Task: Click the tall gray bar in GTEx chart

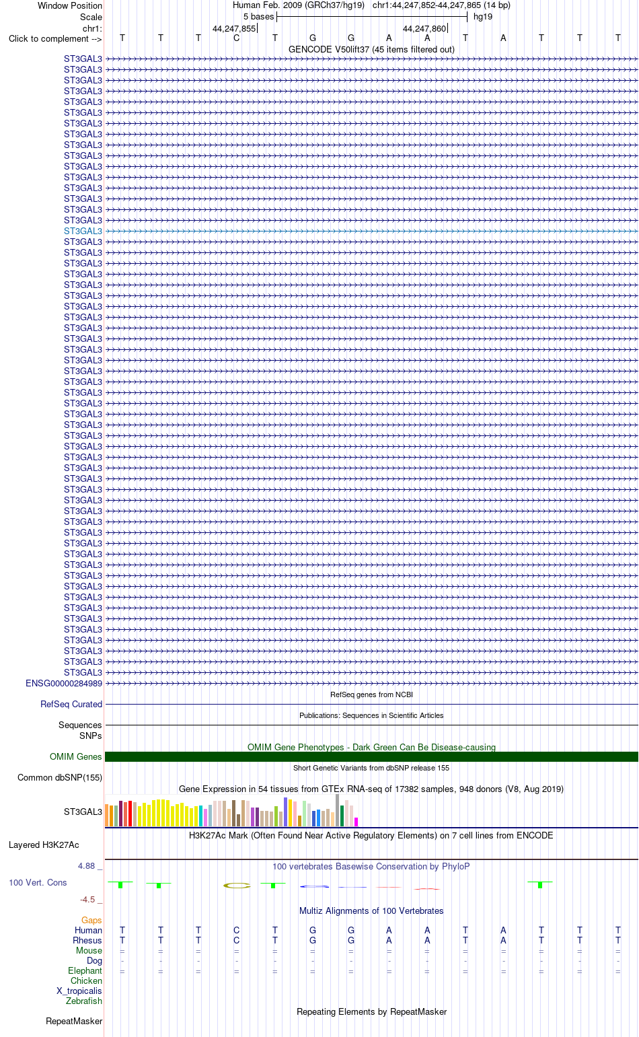Action: click(x=338, y=810)
